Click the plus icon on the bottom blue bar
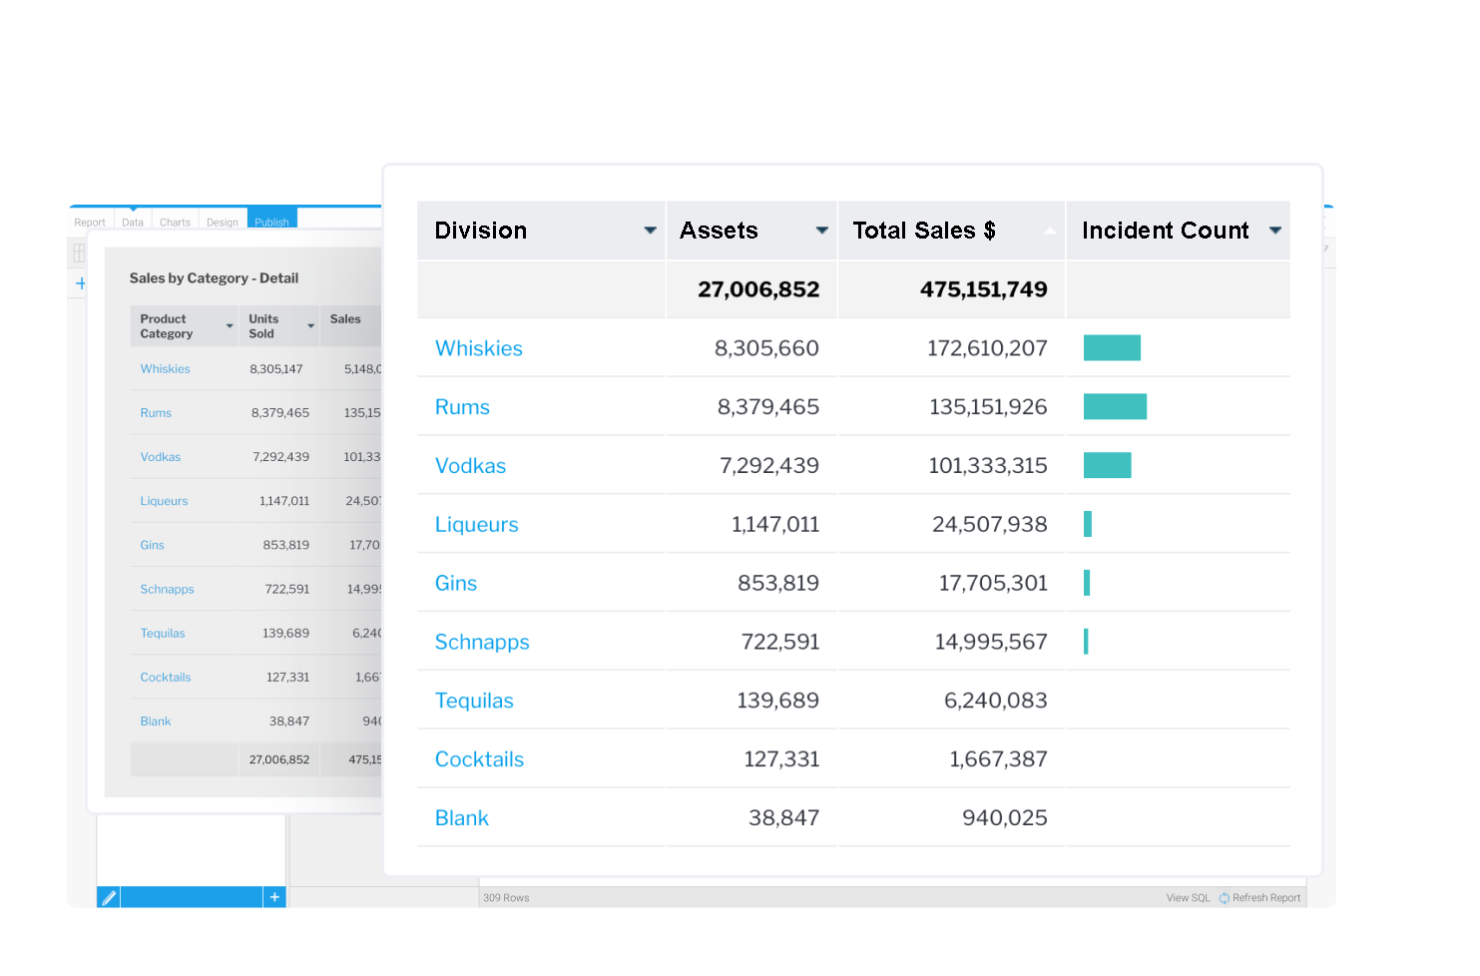The image size is (1480, 976). (274, 897)
